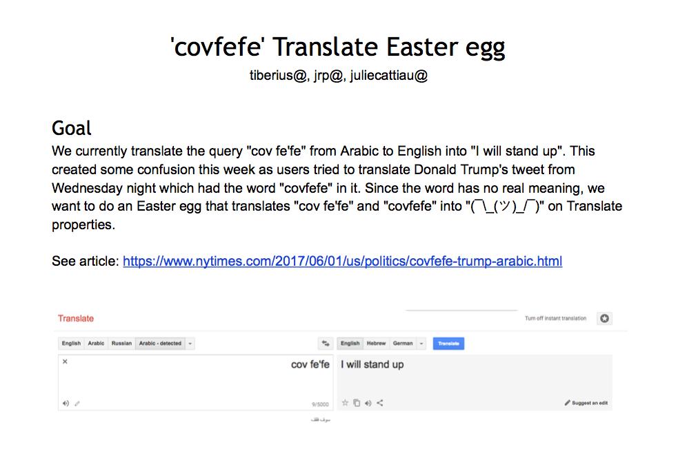This screenshot has height=453, width=687.
Task: Click Suggest an edit
Action: click(x=586, y=403)
